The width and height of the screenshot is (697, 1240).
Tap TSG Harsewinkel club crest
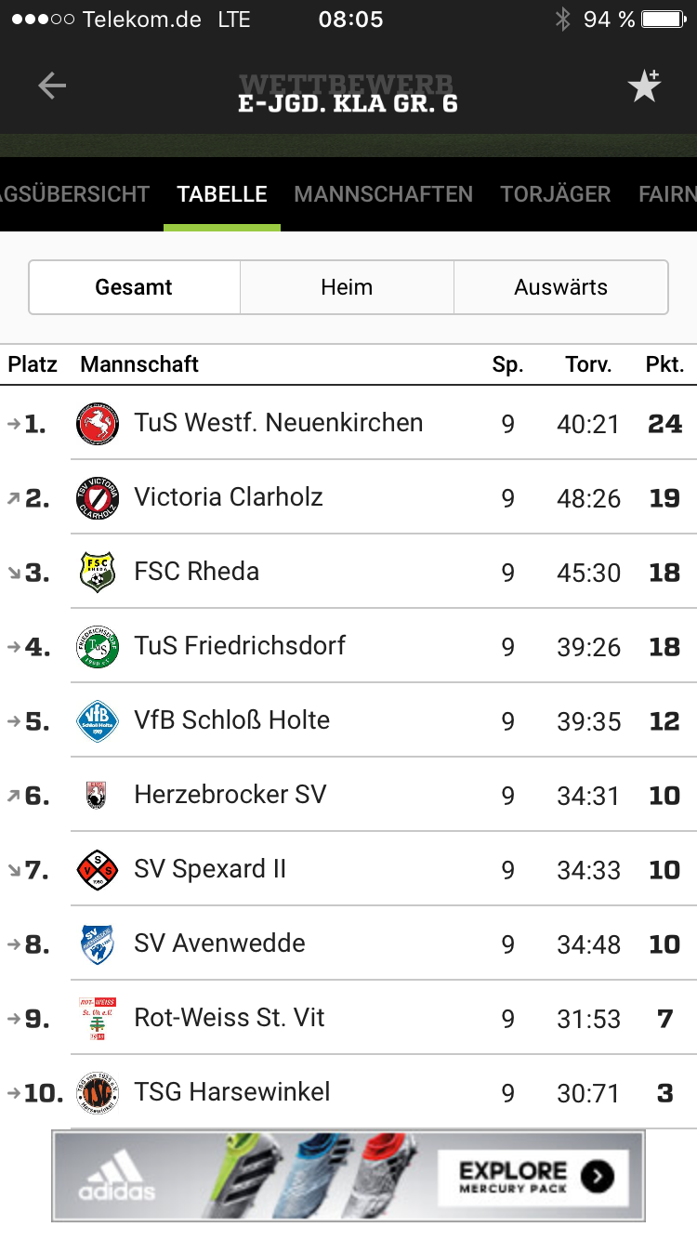point(98,1093)
